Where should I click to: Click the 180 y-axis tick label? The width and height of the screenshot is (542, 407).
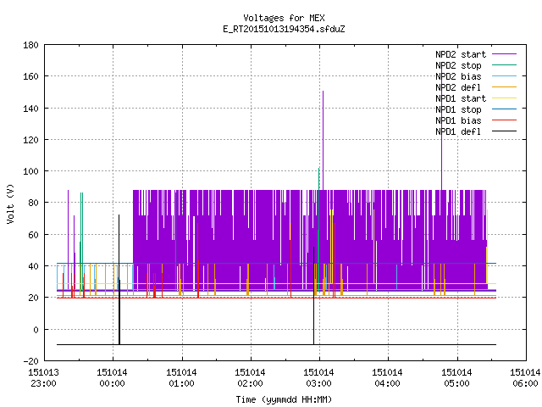(x=30, y=45)
